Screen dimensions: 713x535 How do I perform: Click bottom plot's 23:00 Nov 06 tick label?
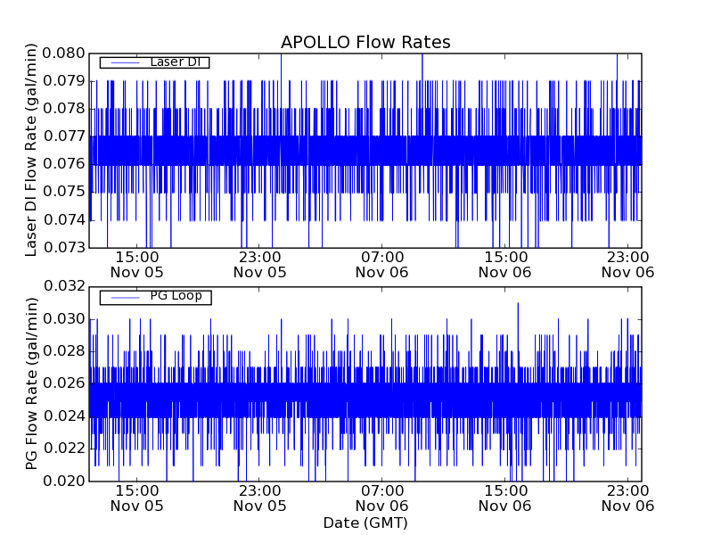pyautogui.click(x=628, y=498)
